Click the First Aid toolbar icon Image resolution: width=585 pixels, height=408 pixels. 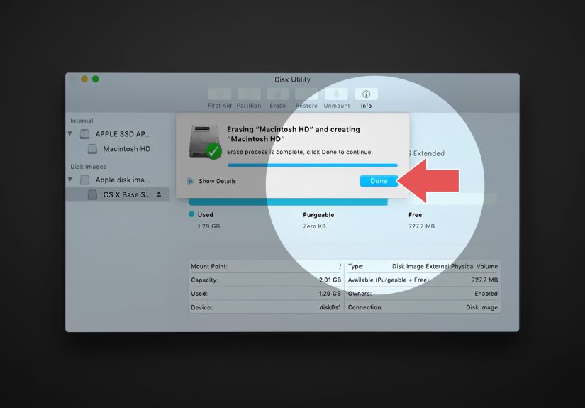click(x=220, y=94)
